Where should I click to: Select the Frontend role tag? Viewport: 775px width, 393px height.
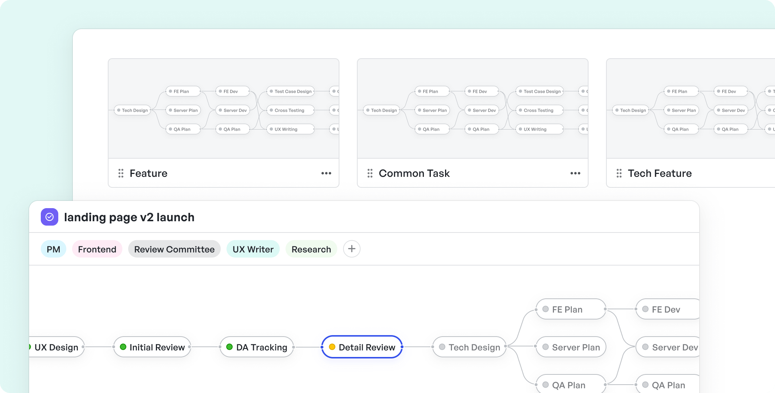97,249
